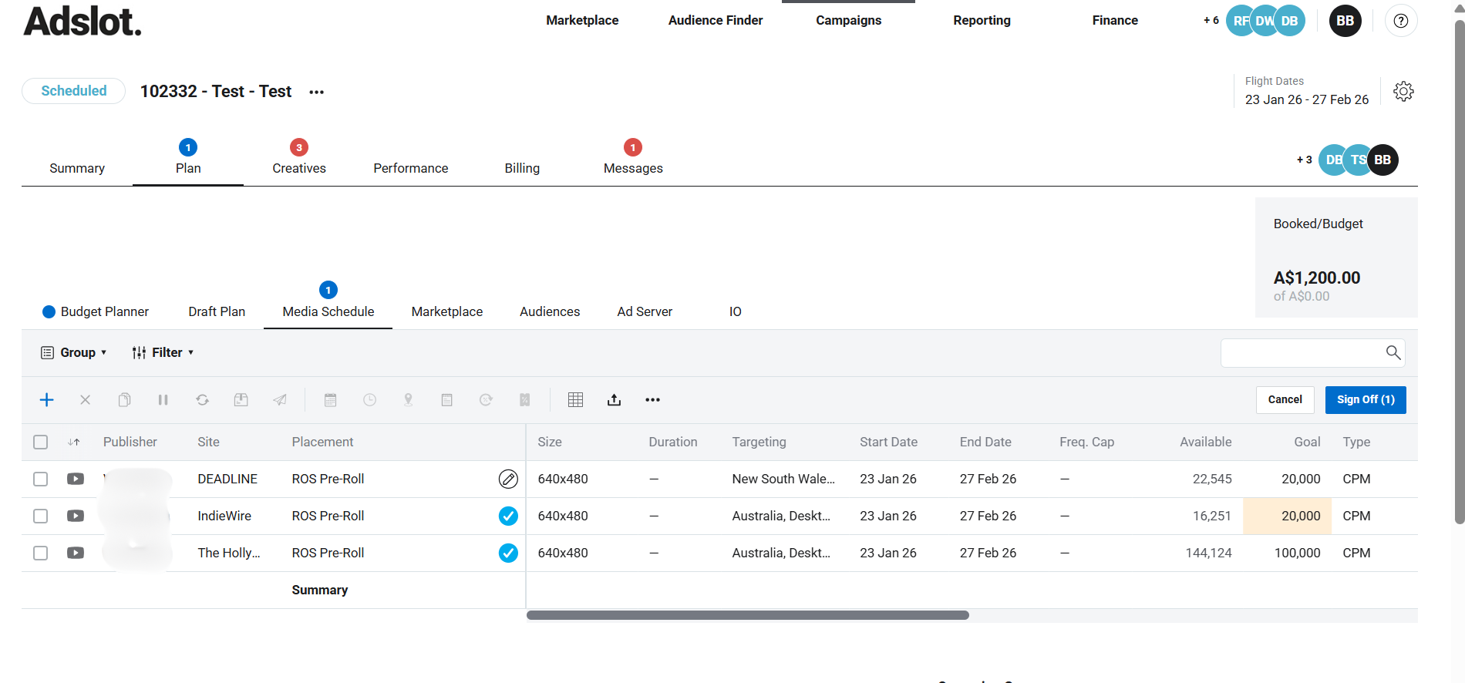The image size is (1465, 683).
Task: Click the export upload icon in toolbar
Action: (x=614, y=399)
